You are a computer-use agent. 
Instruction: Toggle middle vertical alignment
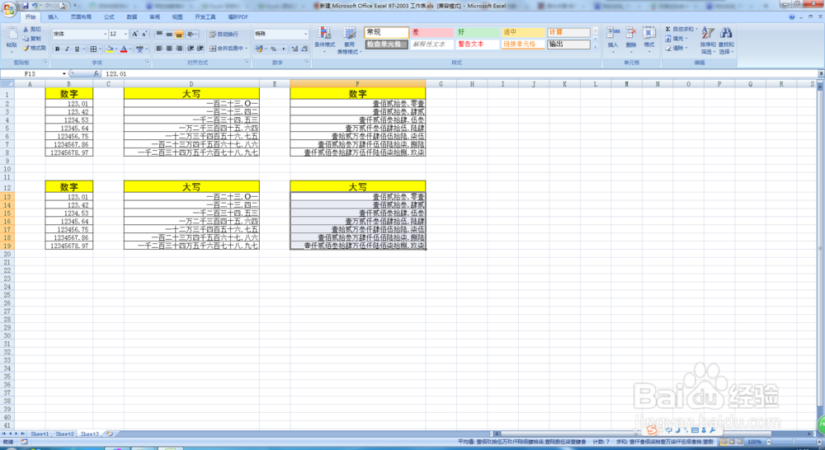coord(169,34)
